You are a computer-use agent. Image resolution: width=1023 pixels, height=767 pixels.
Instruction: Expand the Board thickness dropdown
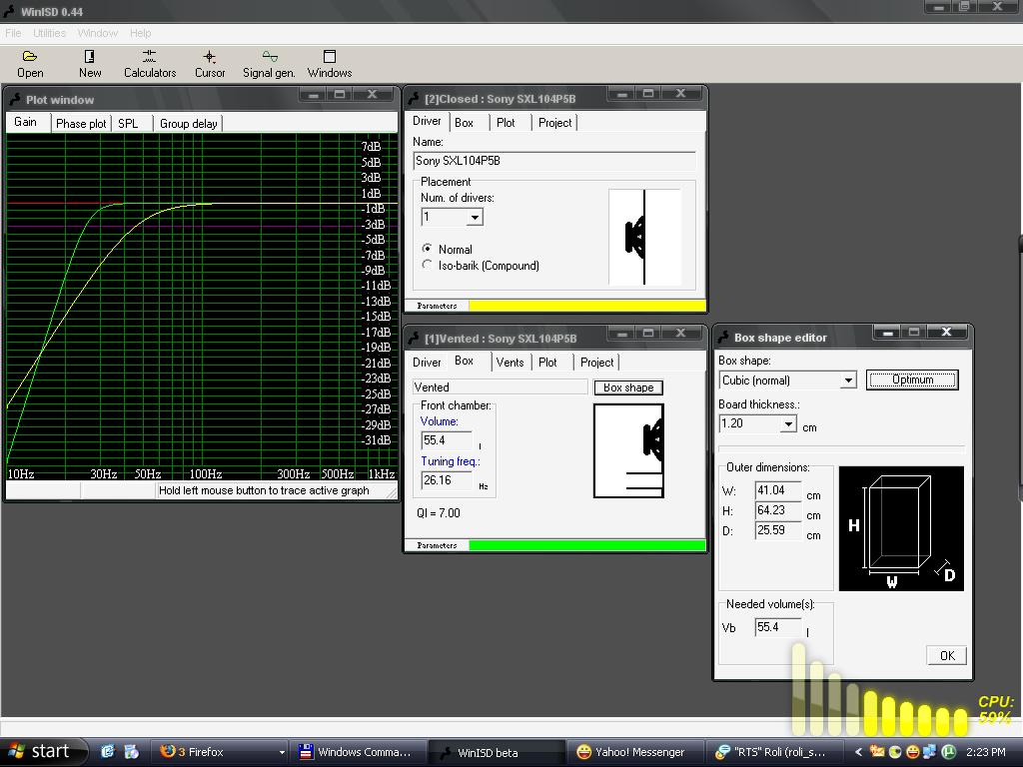[x=787, y=424]
